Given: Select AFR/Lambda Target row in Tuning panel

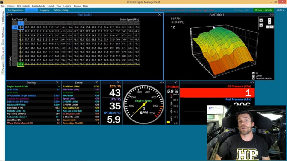Looking at the screenshot, I should tap(33, 96).
